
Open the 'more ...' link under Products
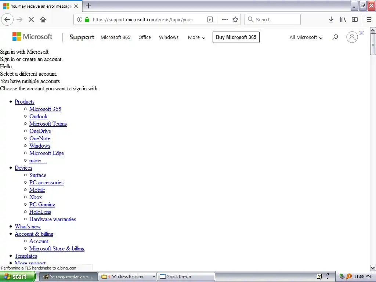click(38, 161)
